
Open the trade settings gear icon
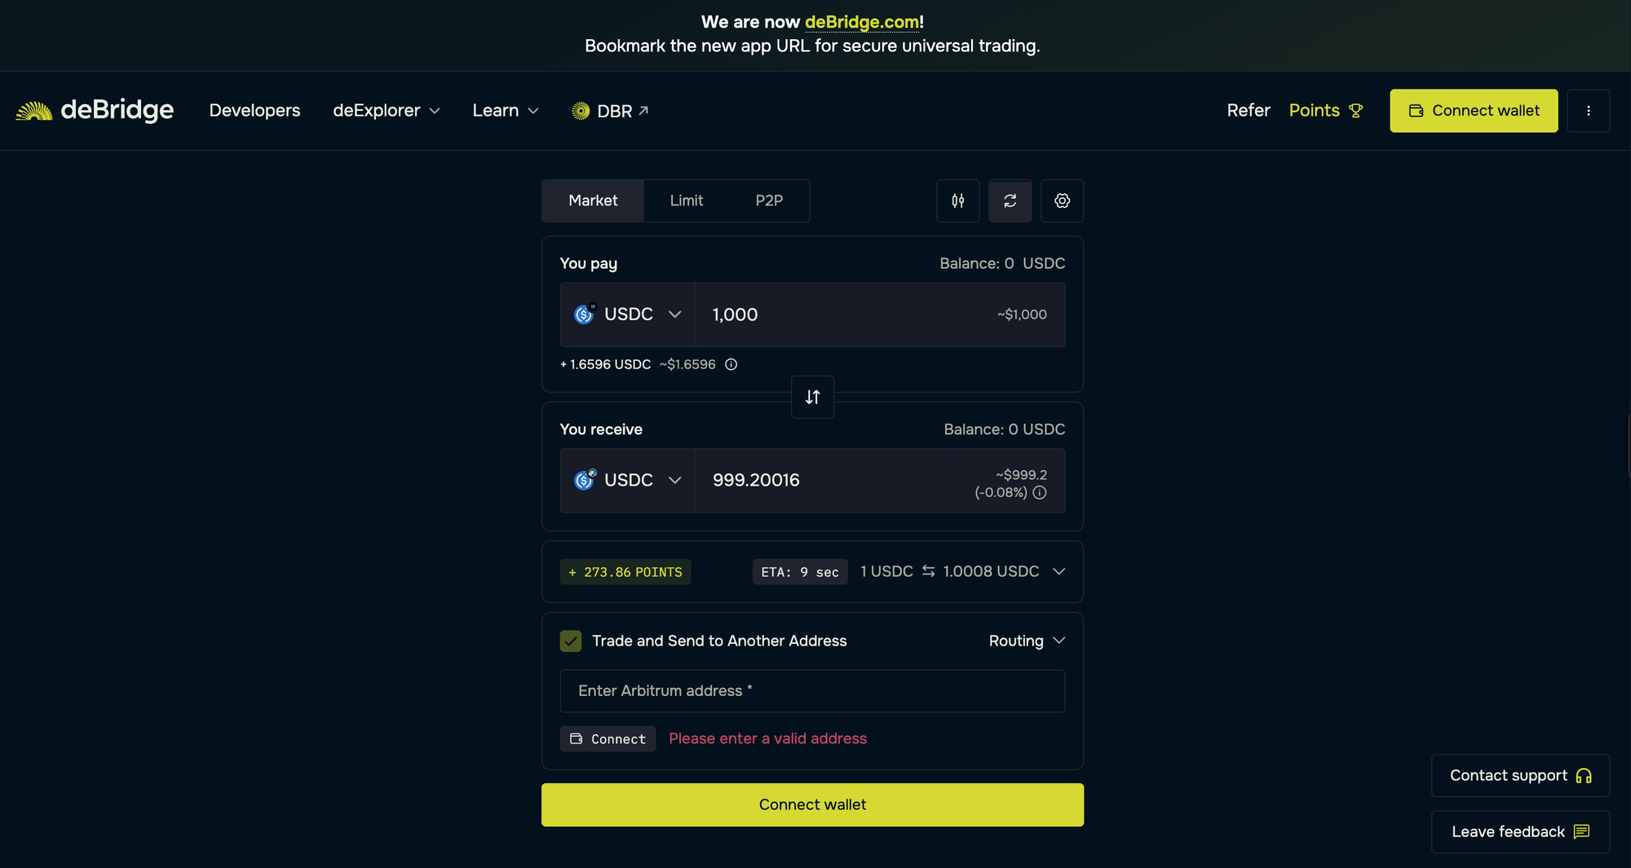tap(1062, 200)
